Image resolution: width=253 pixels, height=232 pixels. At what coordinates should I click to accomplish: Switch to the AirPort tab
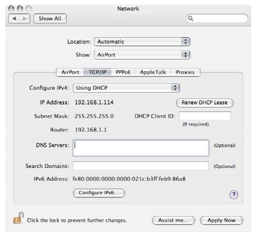click(70, 72)
